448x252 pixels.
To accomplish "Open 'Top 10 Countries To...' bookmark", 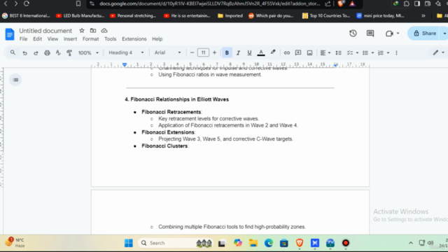I will point(326,15).
